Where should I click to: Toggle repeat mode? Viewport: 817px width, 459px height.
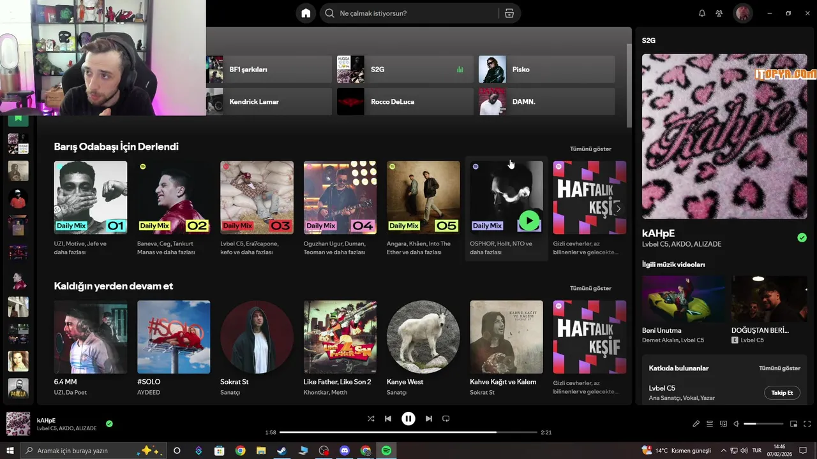click(x=446, y=419)
